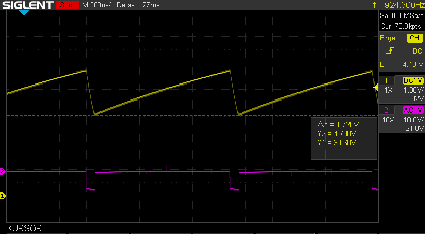
Task: Click the Delay:1.27ms readout
Action: pyautogui.click(x=138, y=5)
